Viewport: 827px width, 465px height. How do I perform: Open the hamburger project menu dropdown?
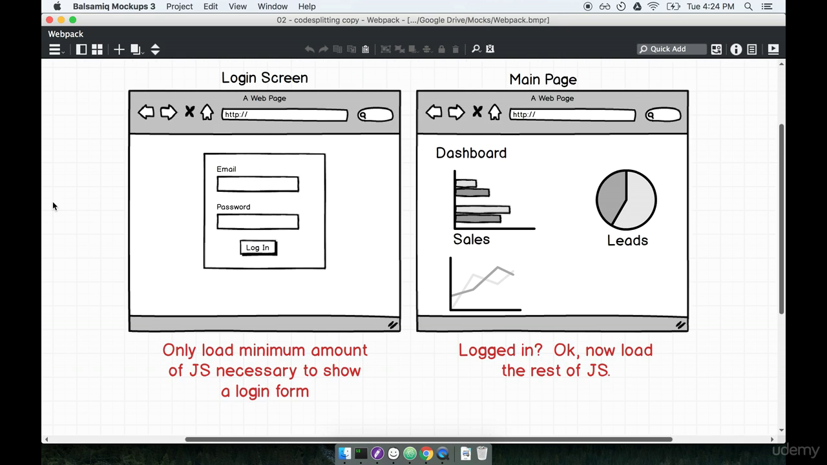tap(56, 50)
